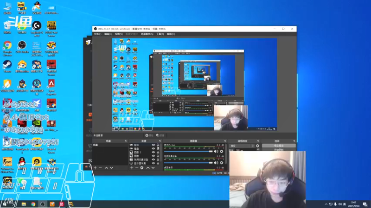Open the 工具(T) menu
Image resolution: width=371 pixels, height=208 pixels.
pyautogui.click(x=160, y=34)
